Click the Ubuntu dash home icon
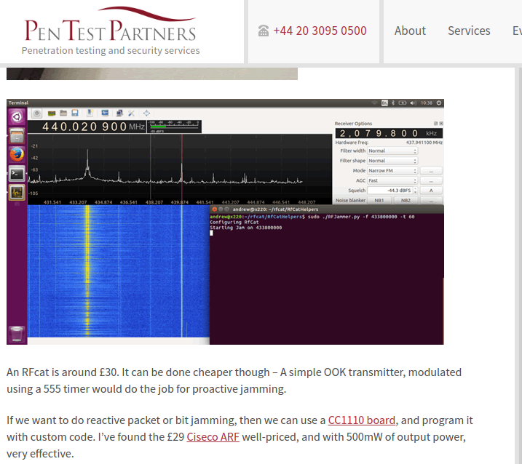 click(x=17, y=116)
